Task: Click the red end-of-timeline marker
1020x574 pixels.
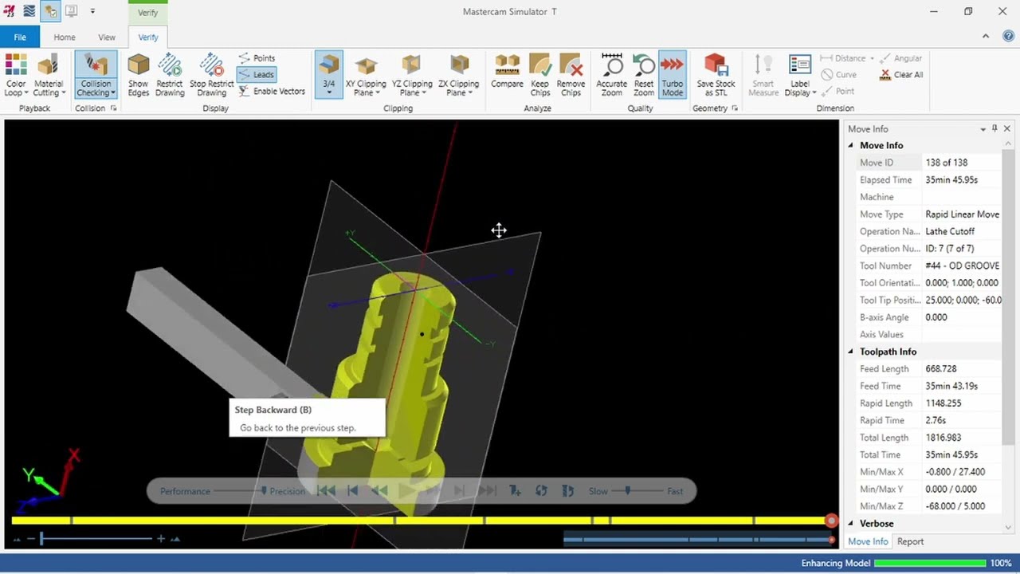Action: click(x=831, y=521)
